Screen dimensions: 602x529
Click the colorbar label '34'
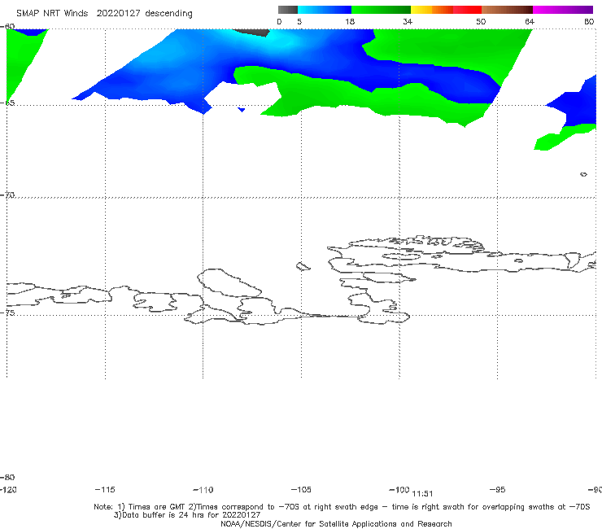click(408, 21)
